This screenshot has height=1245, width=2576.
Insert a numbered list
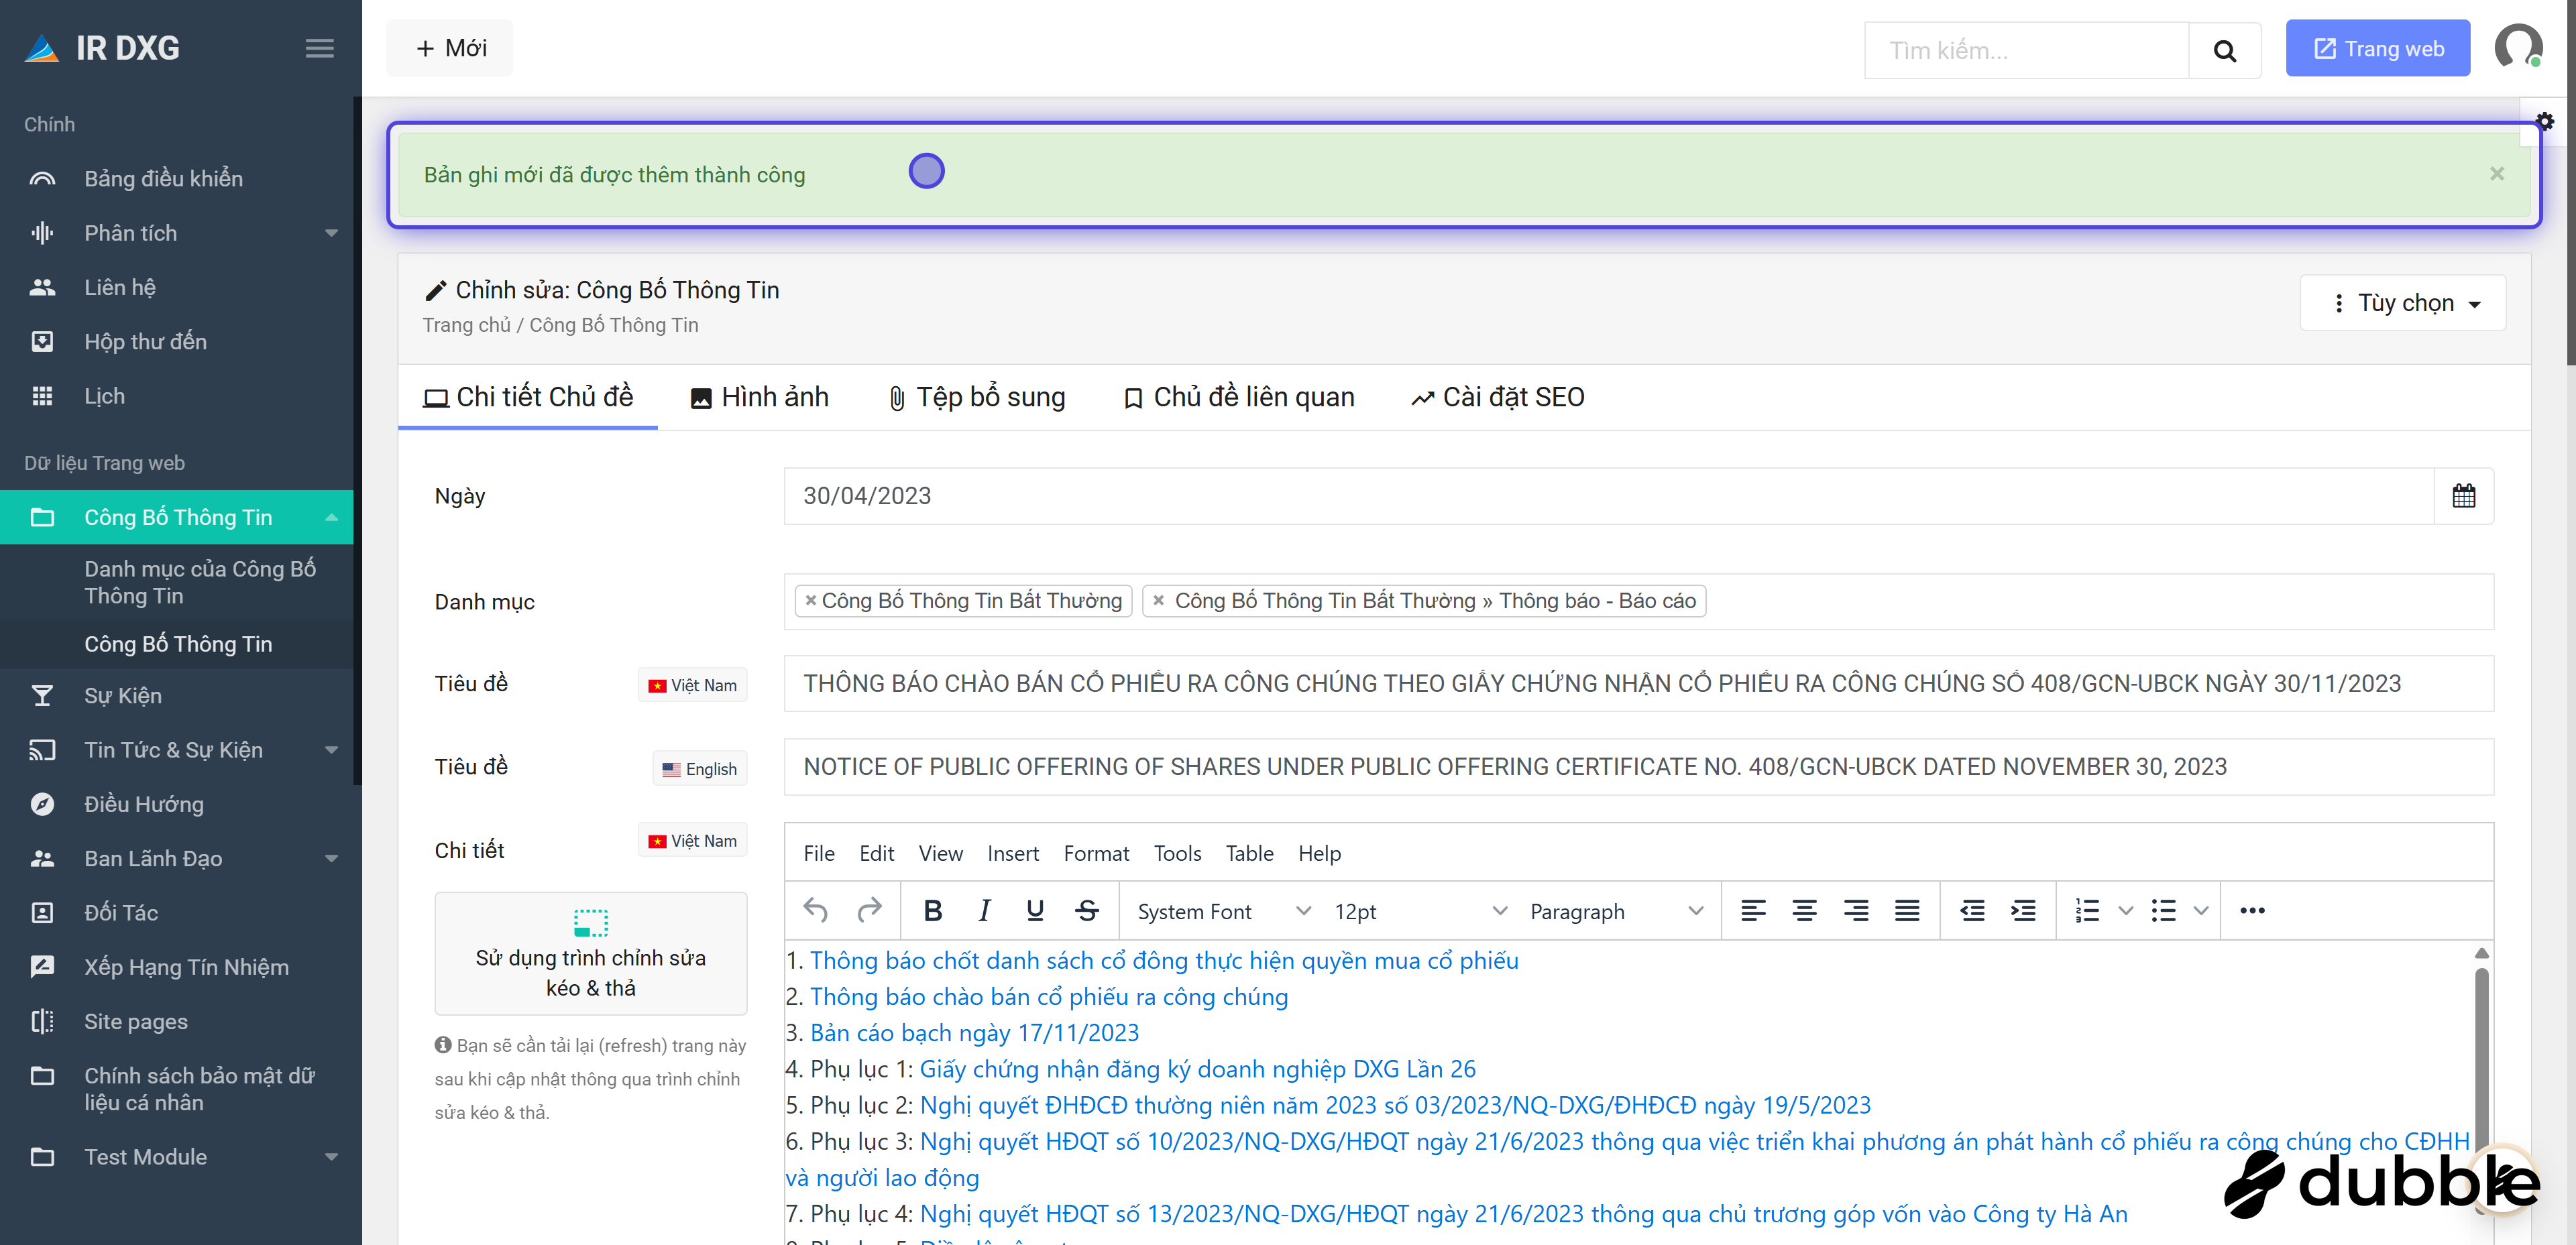[x=2087, y=910]
